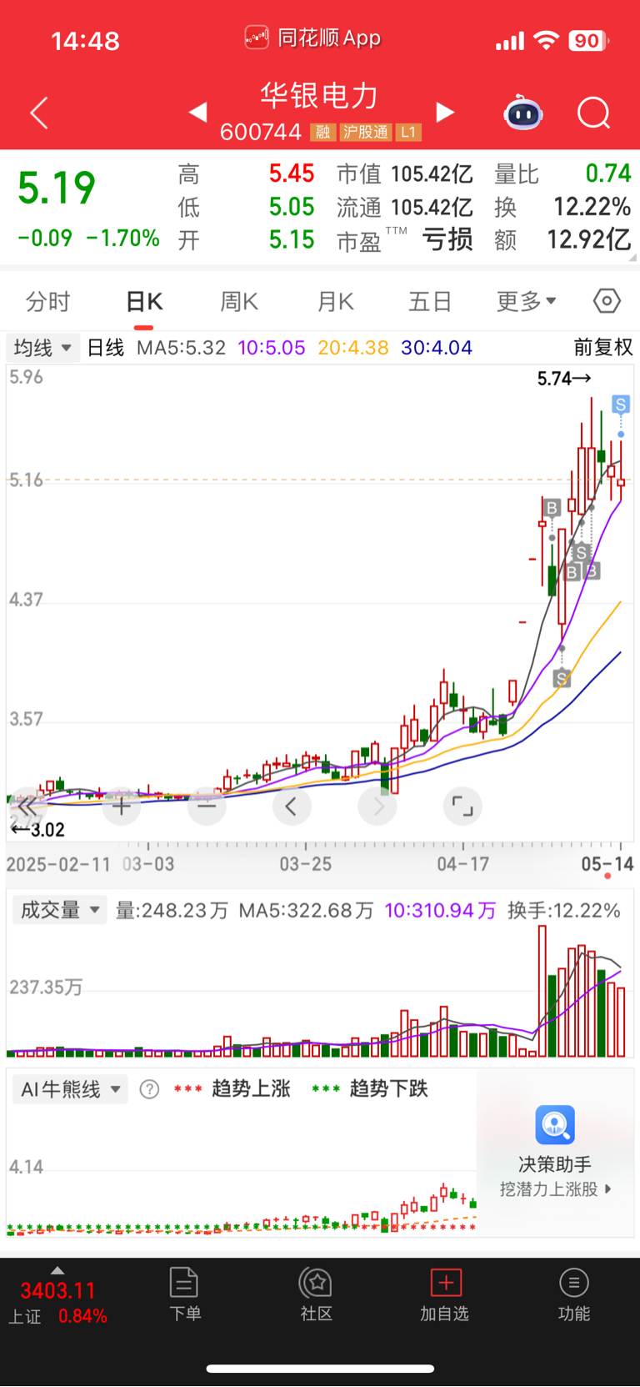Tap the 05-14 date axis label
The width and height of the screenshot is (640, 1387).
point(607,864)
